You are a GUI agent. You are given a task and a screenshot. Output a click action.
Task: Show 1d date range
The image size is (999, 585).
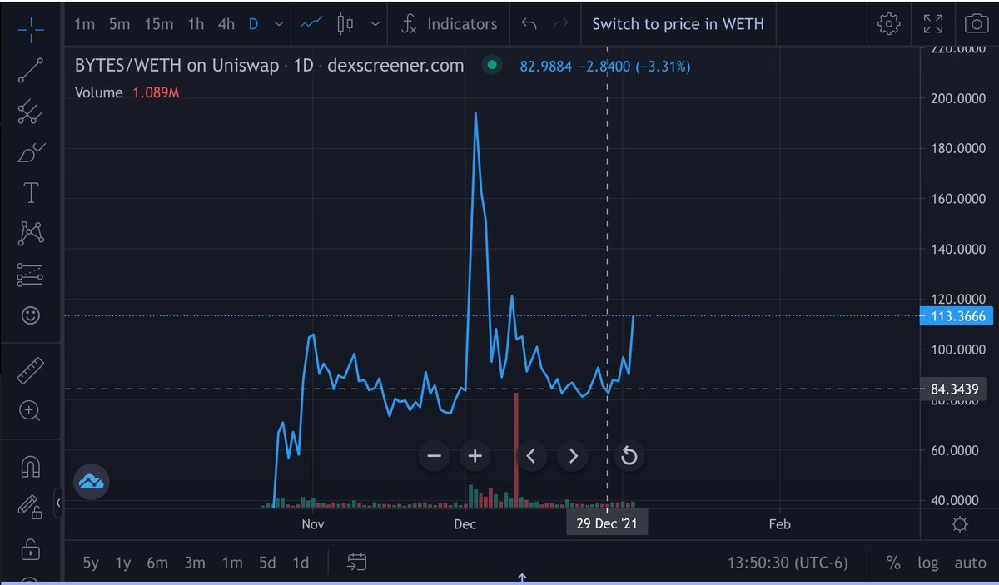coord(301,563)
